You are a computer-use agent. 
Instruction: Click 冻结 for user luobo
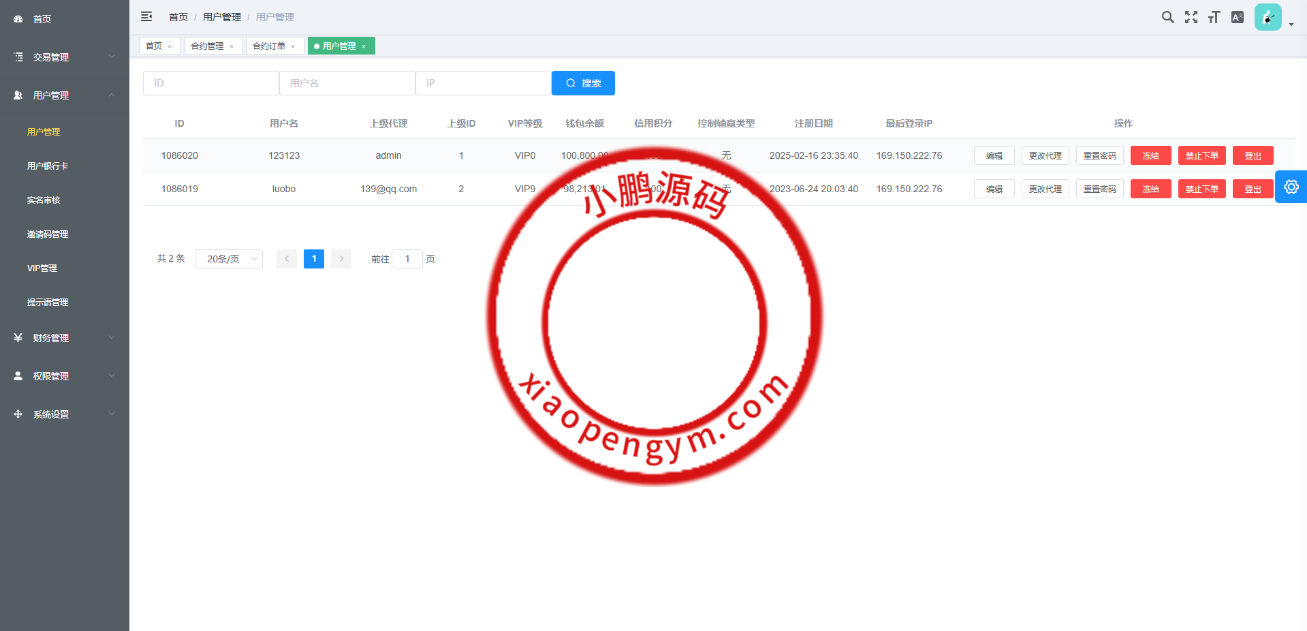click(x=1150, y=189)
